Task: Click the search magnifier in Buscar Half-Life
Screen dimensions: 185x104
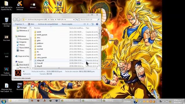Action: [x=98, y=19]
